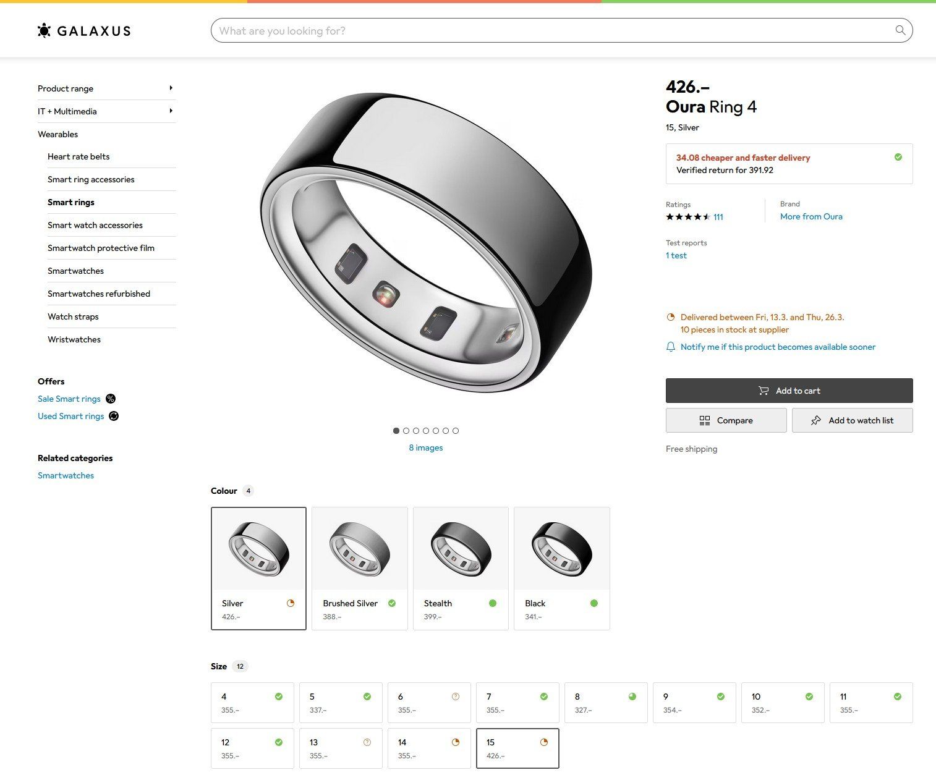This screenshot has height=775, width=936.
Task: Click the used-items recycle badge icon
Action: point(114,416)
